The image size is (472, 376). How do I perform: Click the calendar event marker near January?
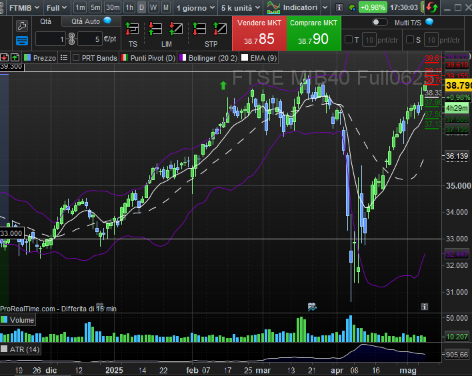(99, 306)
